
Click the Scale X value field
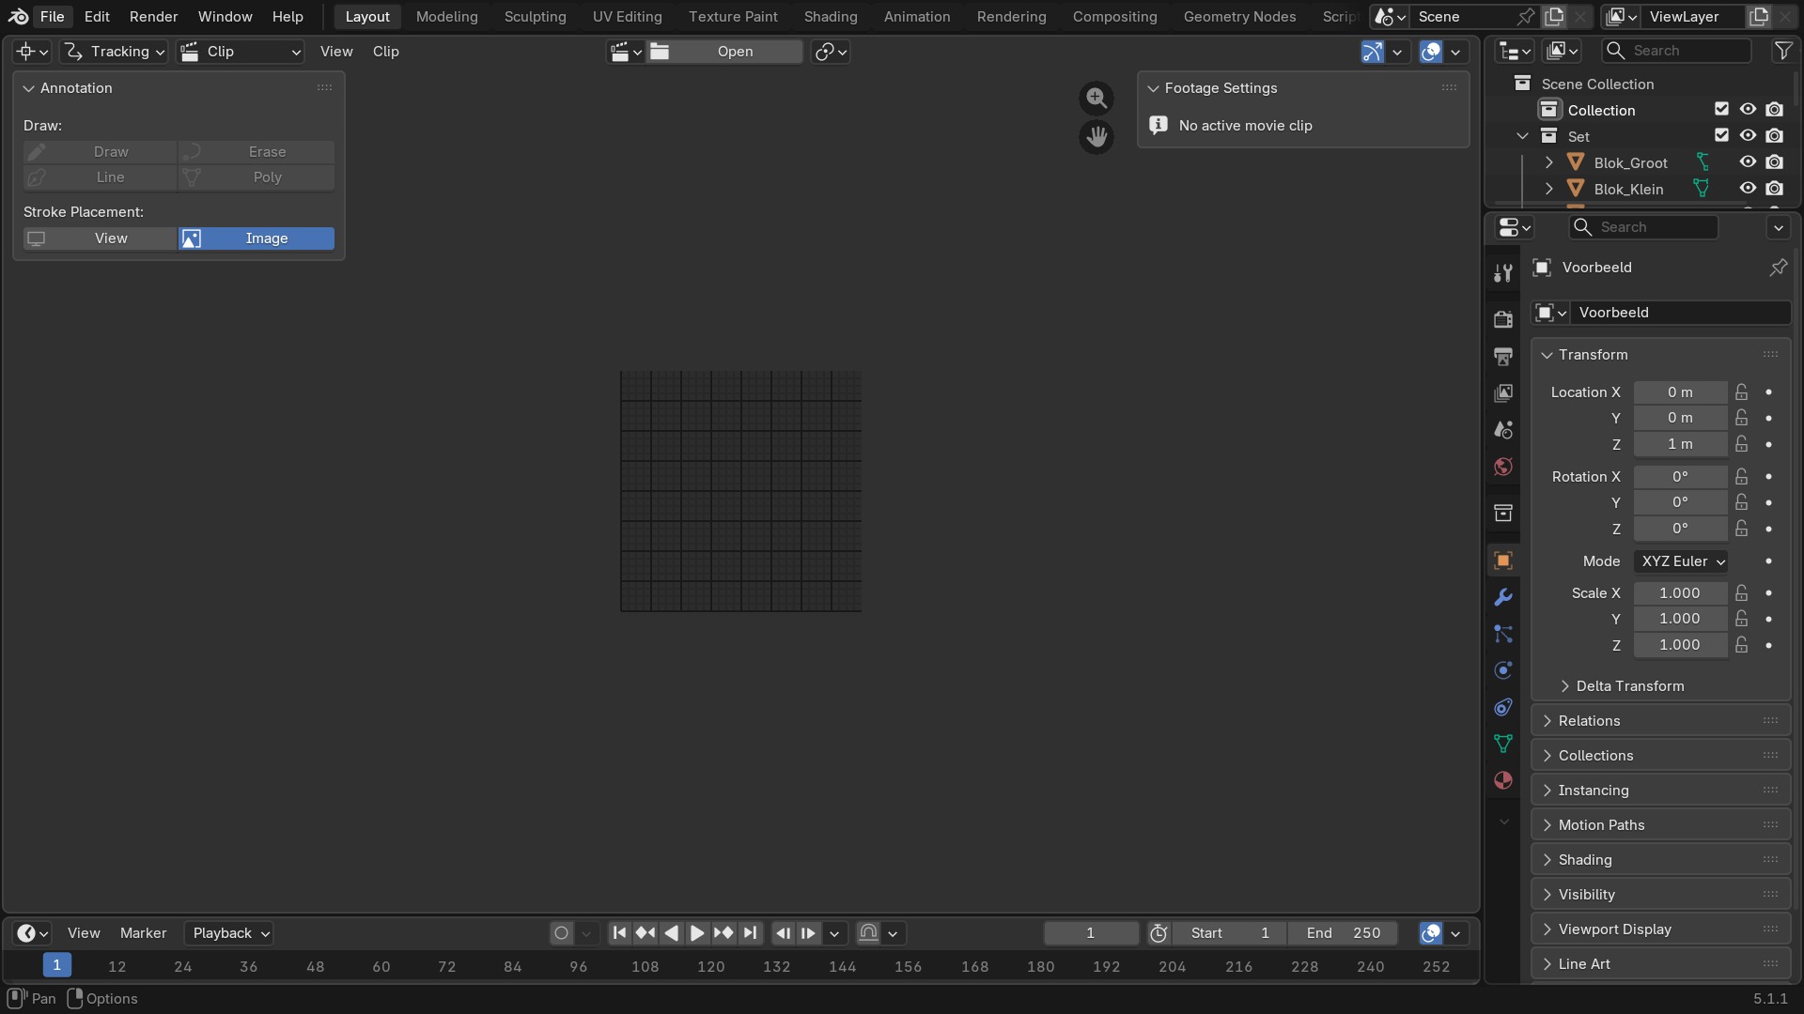[x=1680, y=593]
